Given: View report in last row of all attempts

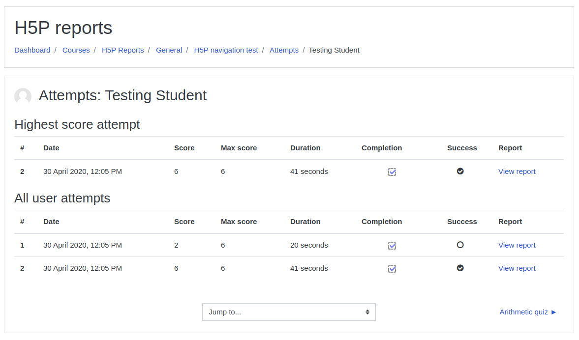Looking at the screenshot, I should point(517,268).
